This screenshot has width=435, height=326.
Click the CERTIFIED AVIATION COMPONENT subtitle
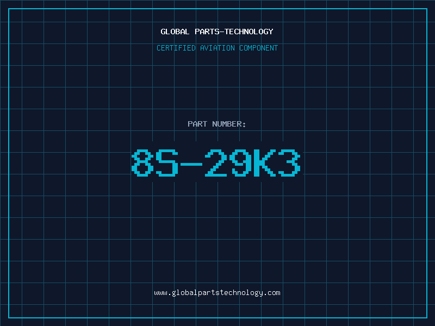217,48
